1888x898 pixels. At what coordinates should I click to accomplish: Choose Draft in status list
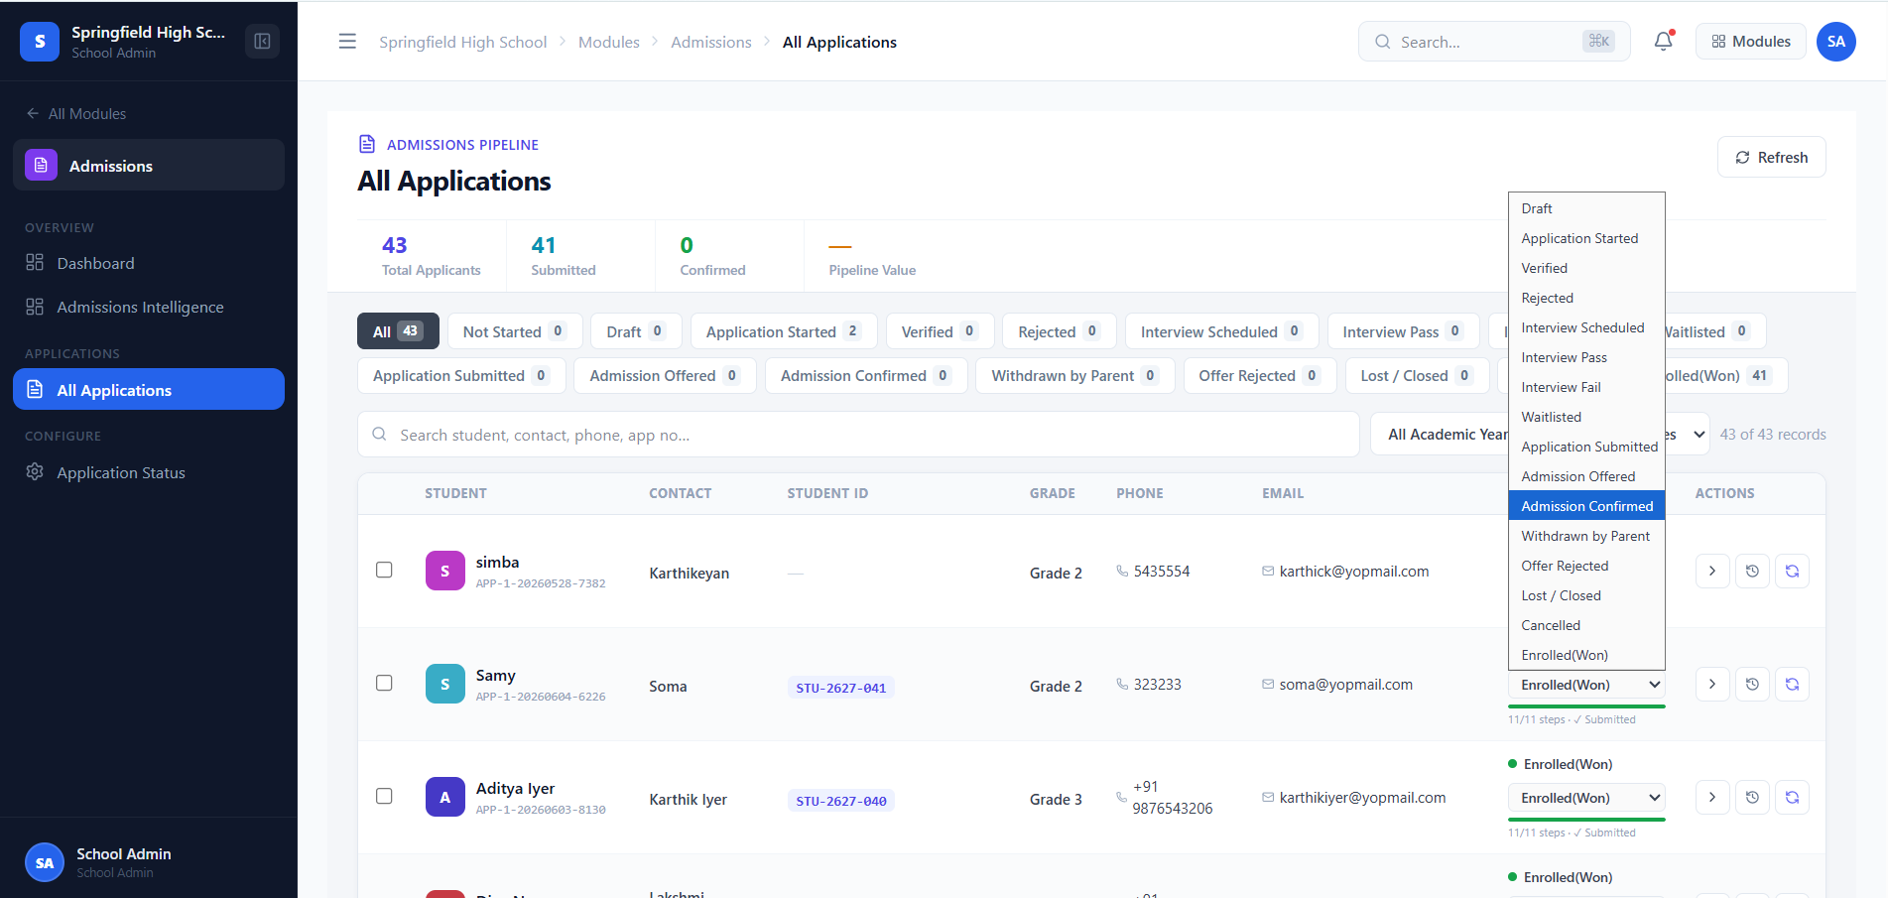point(1586,208)
